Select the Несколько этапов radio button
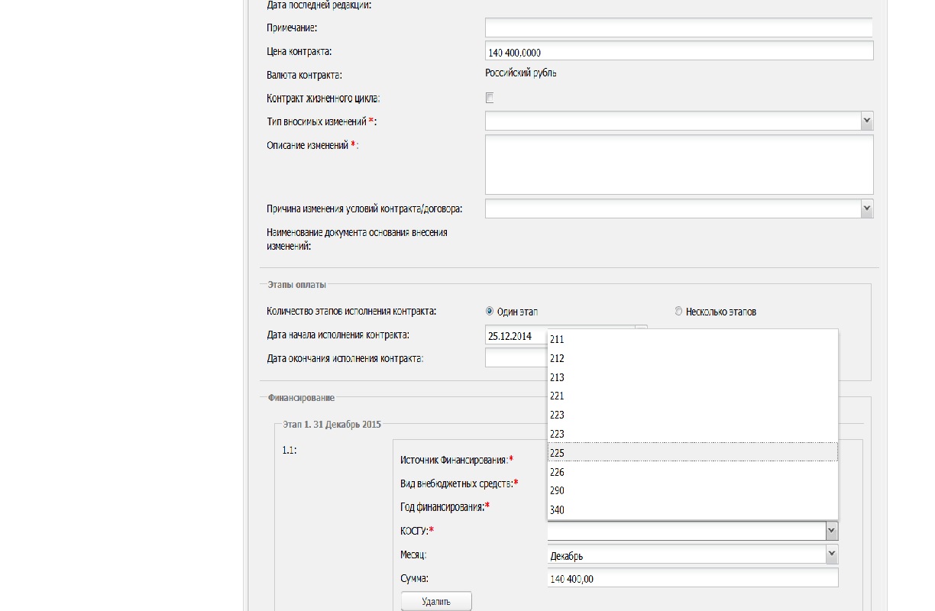This screenshot has width=935, height=611. point(678,312)
